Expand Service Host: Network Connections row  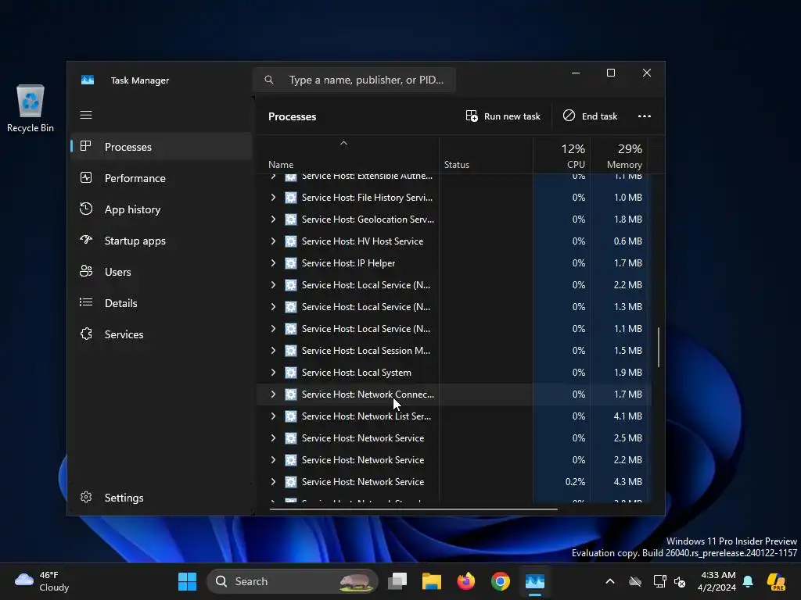point(273,395)
